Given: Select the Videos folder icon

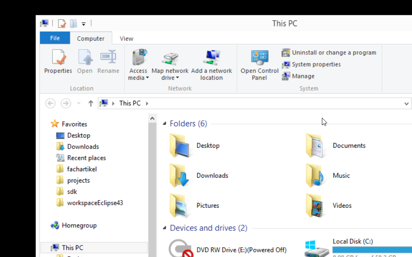Looking at the screenshot, I should tap(315, 206).
